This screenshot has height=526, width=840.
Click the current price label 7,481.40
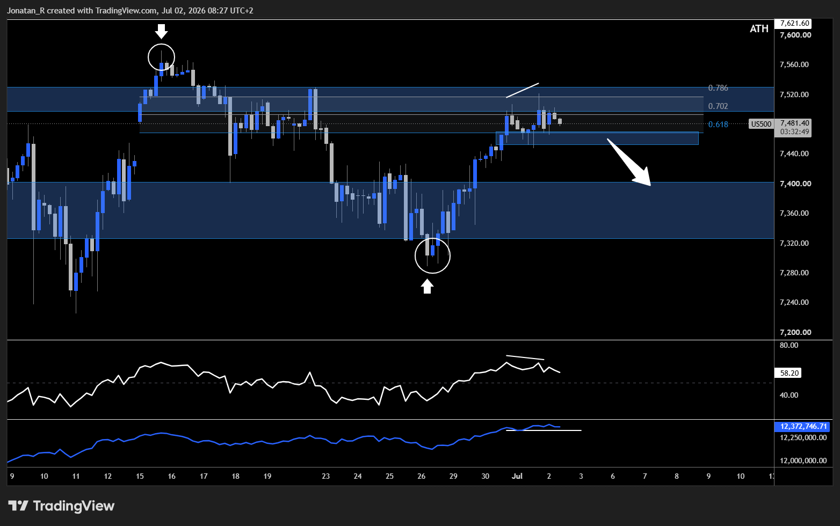[794, 123]
